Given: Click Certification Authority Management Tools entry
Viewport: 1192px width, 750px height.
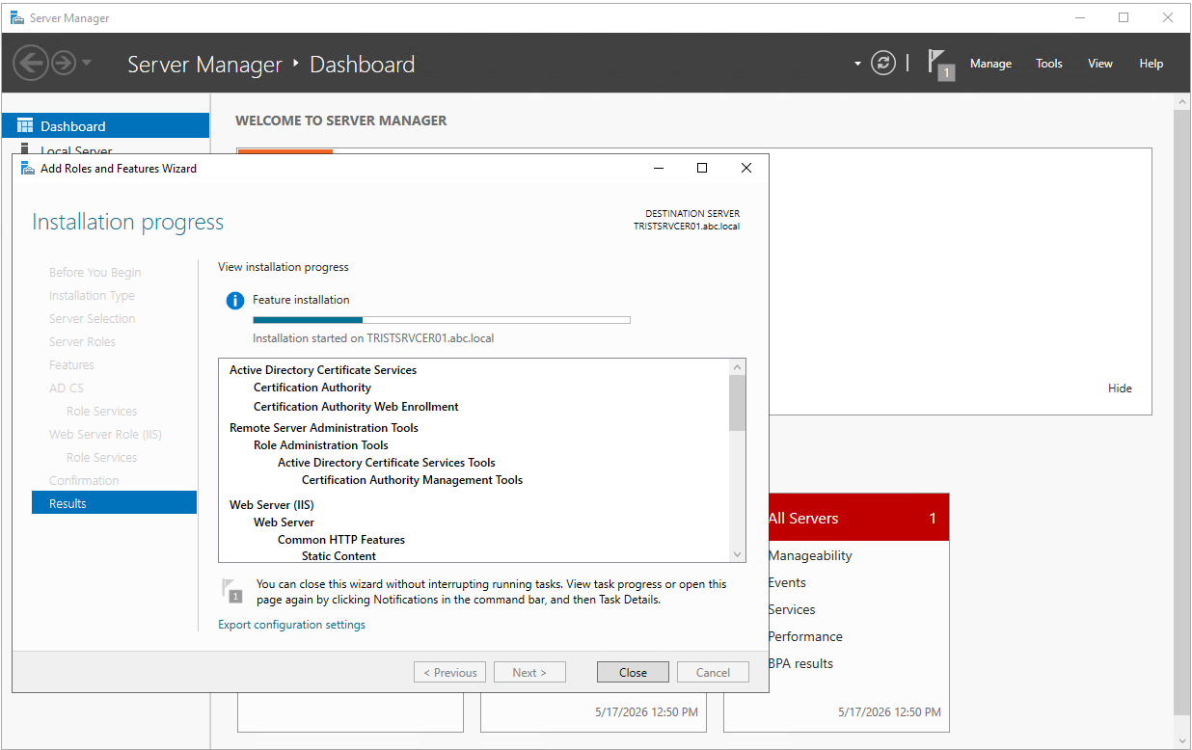Looking at the screenshot, I should click(x=412, y=480).
